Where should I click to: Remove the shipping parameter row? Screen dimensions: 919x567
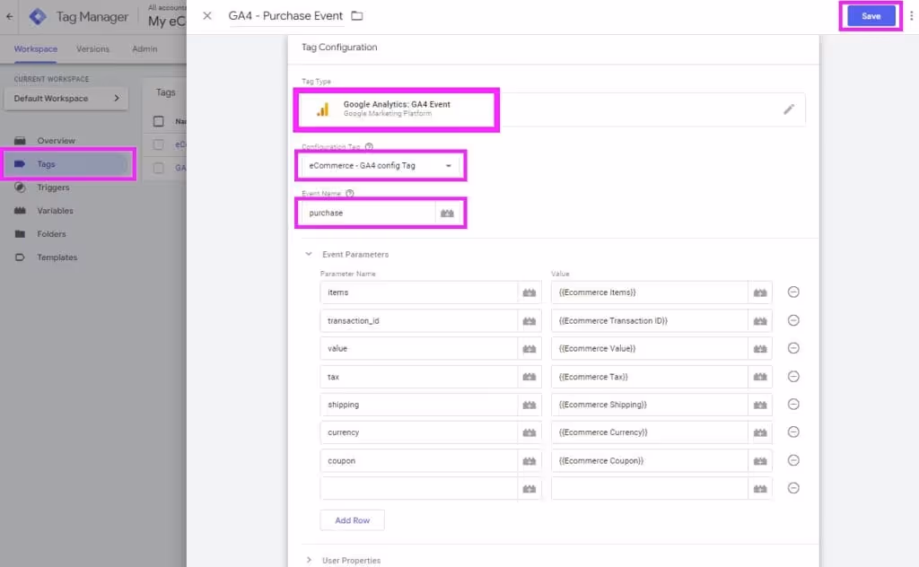(x=793, y=404)
